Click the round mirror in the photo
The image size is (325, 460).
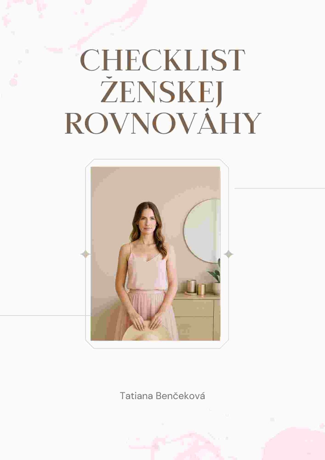point(202,231)
